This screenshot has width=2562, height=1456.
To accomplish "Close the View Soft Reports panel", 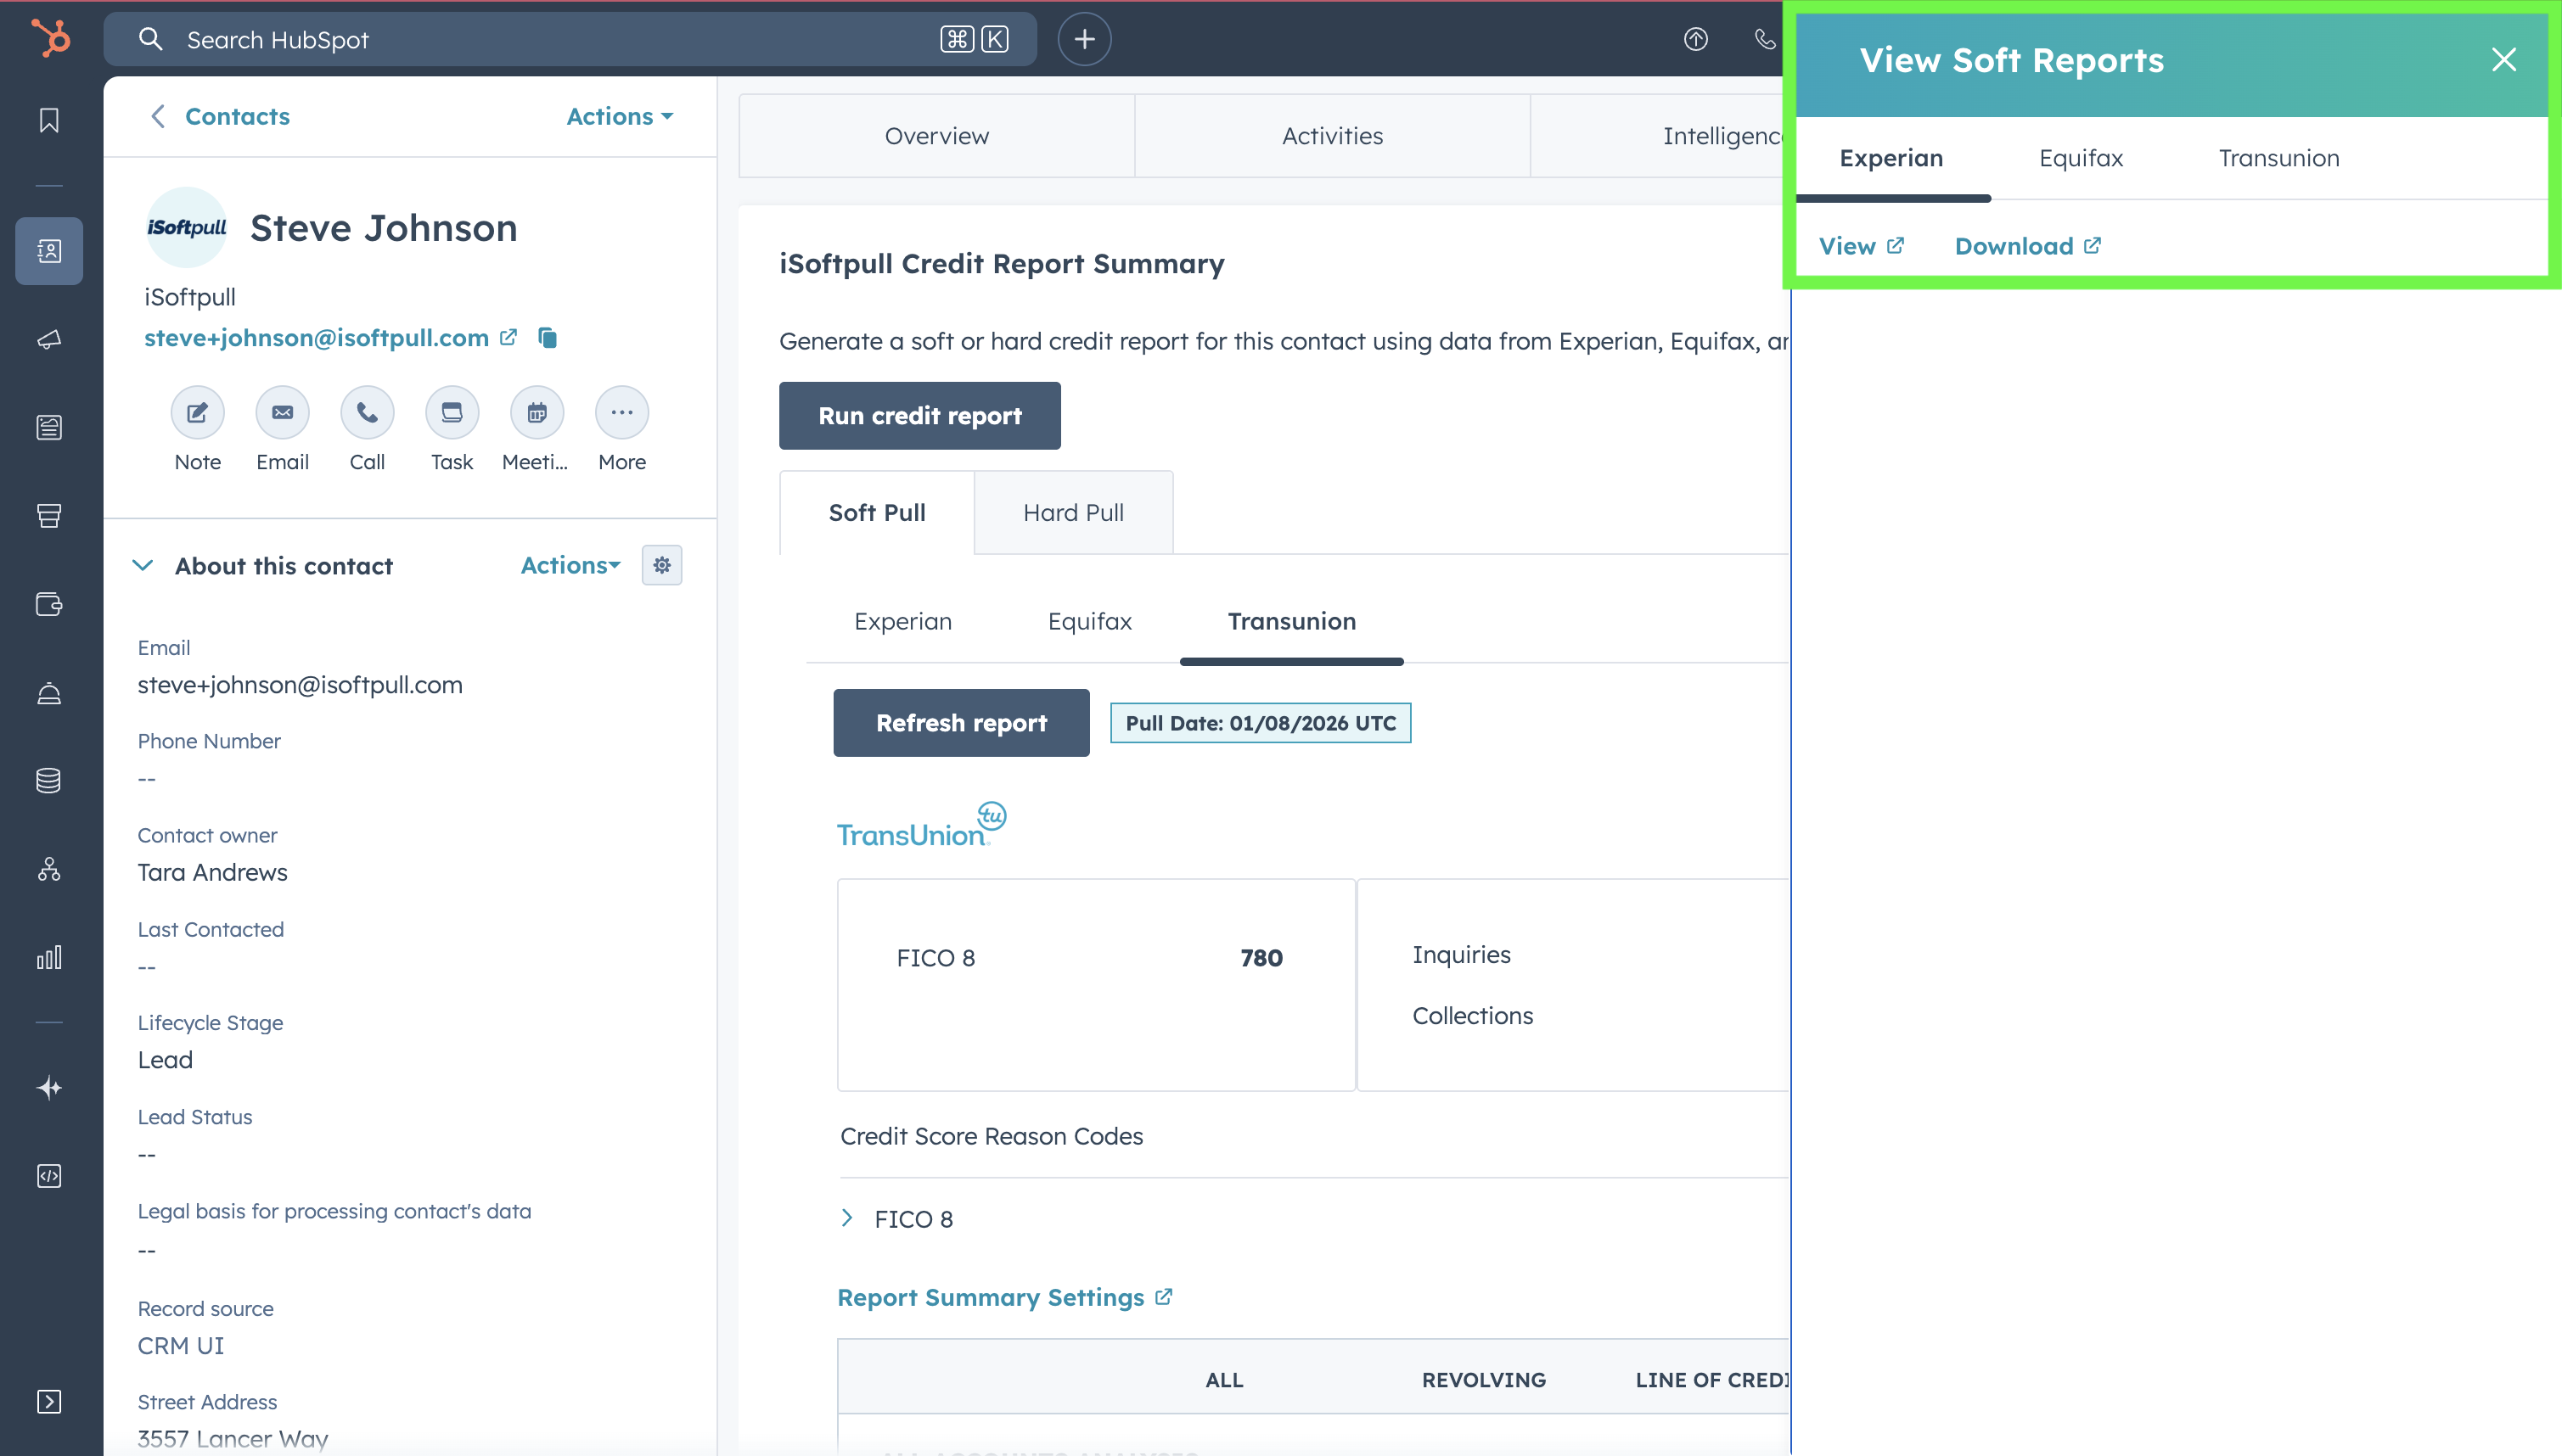I will [x=2503, y=60].
